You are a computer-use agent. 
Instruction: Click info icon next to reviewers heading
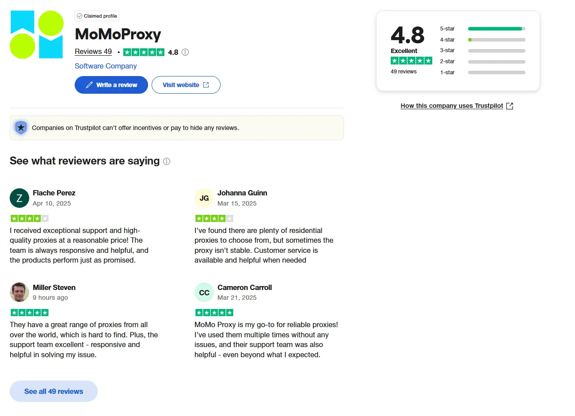[x=167, y=161]
